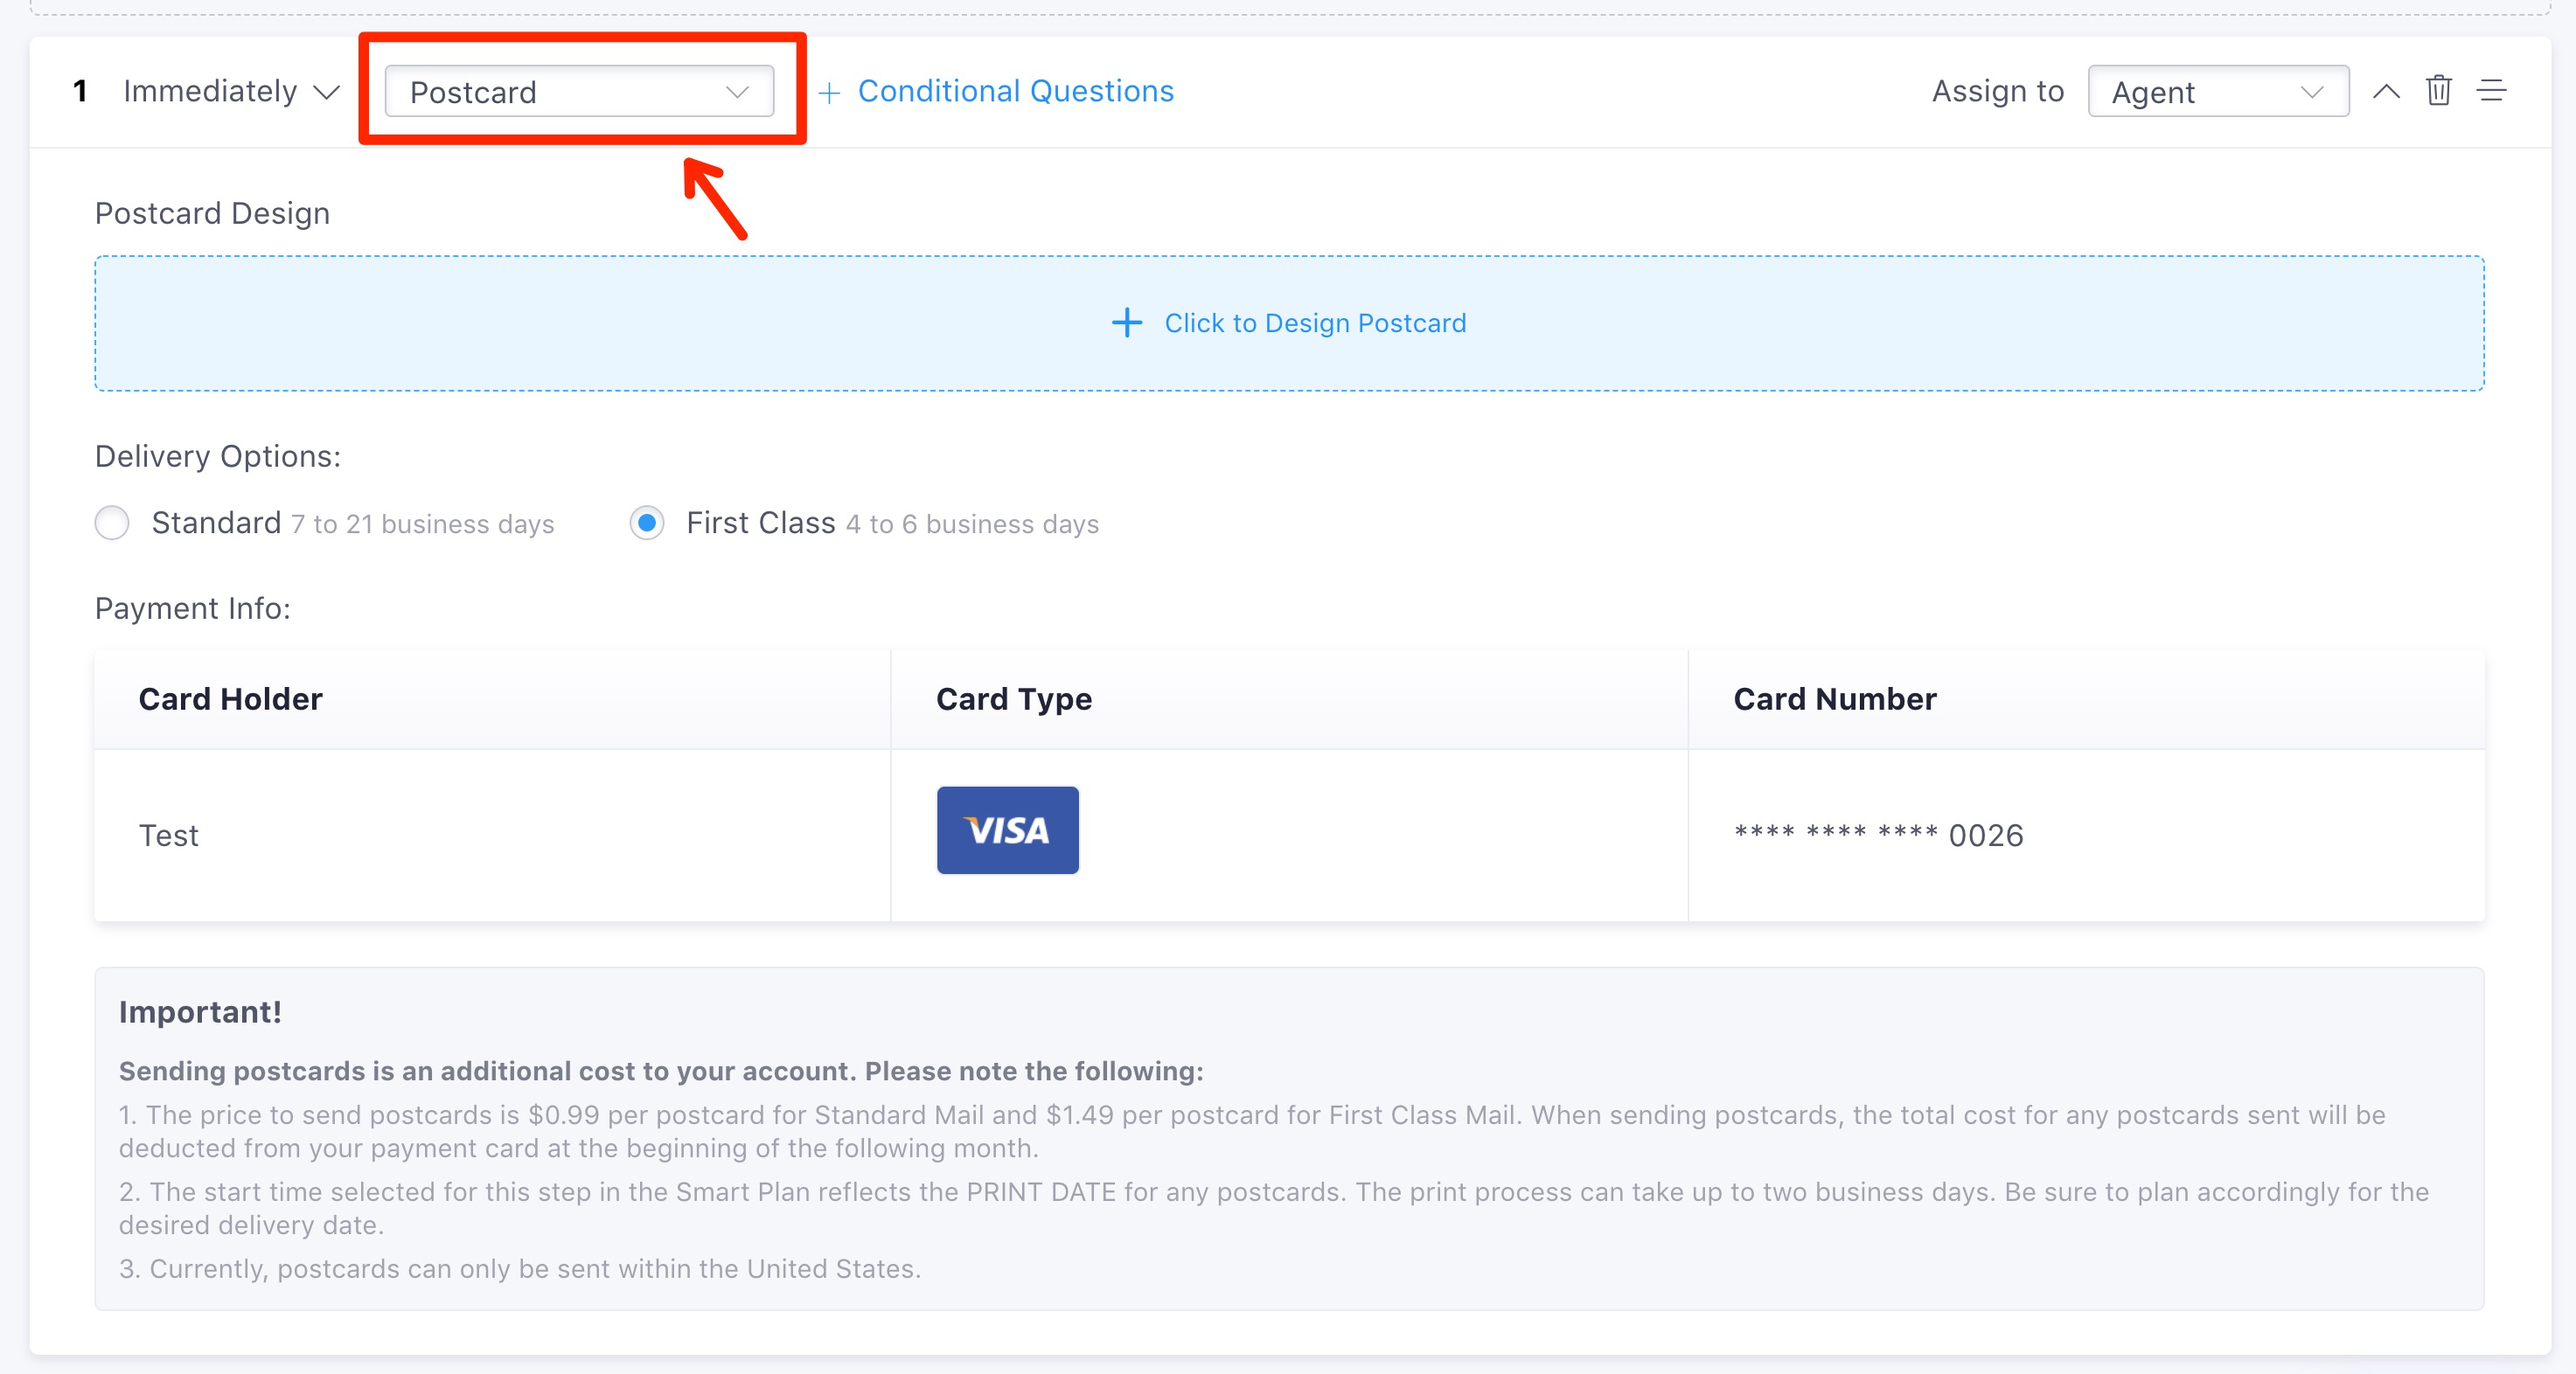Click the plus icon in postcard design area

(x=1127, y=323)
